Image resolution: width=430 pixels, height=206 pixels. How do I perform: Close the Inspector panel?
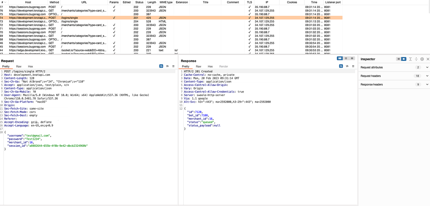(428, 59)
